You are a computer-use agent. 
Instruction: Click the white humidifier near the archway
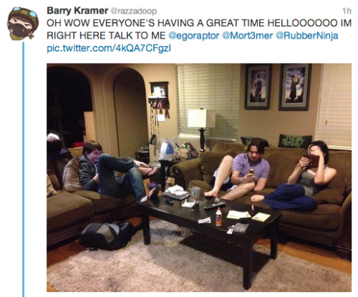(x=167, y=150)
